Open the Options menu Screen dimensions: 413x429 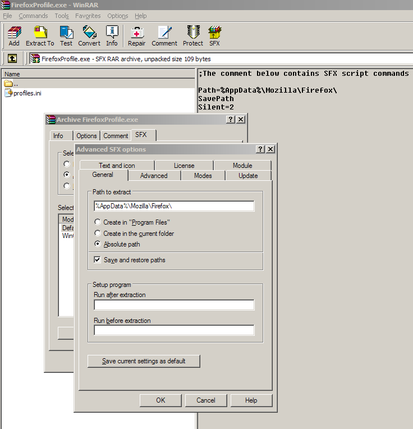click(x=117, y=16)
